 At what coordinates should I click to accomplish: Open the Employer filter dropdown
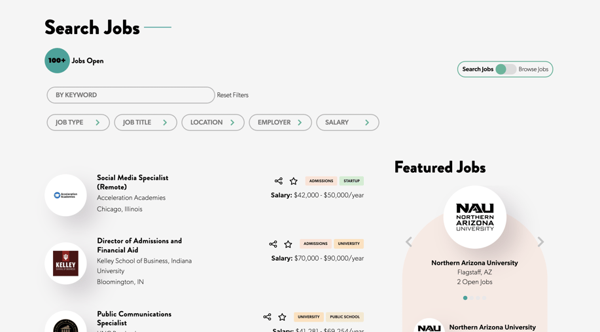pyautogui.click(x=280, y=122)
